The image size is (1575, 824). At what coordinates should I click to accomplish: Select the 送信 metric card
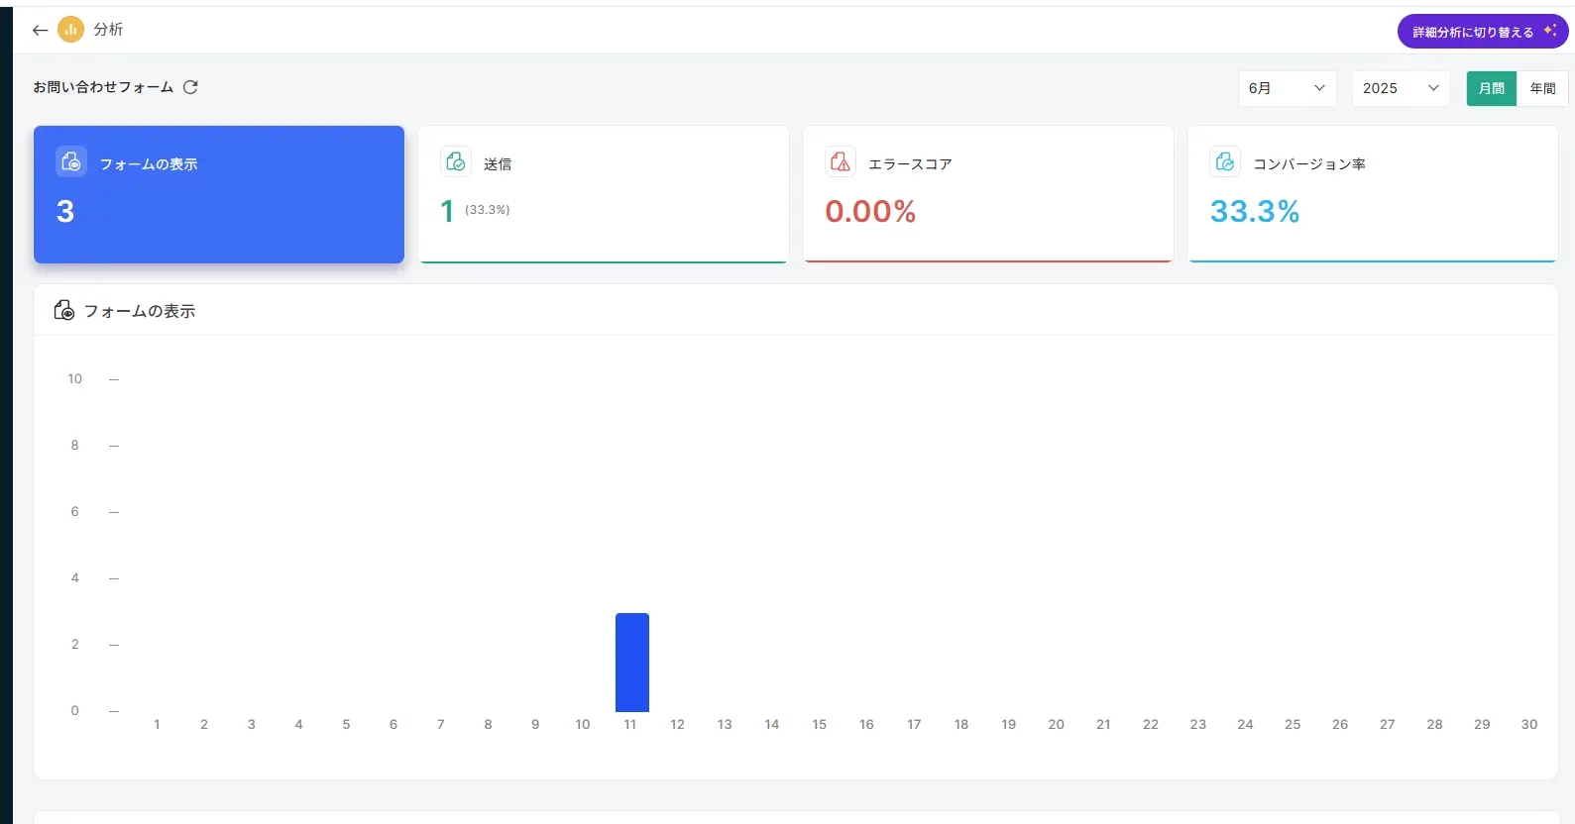click(604, 194)
